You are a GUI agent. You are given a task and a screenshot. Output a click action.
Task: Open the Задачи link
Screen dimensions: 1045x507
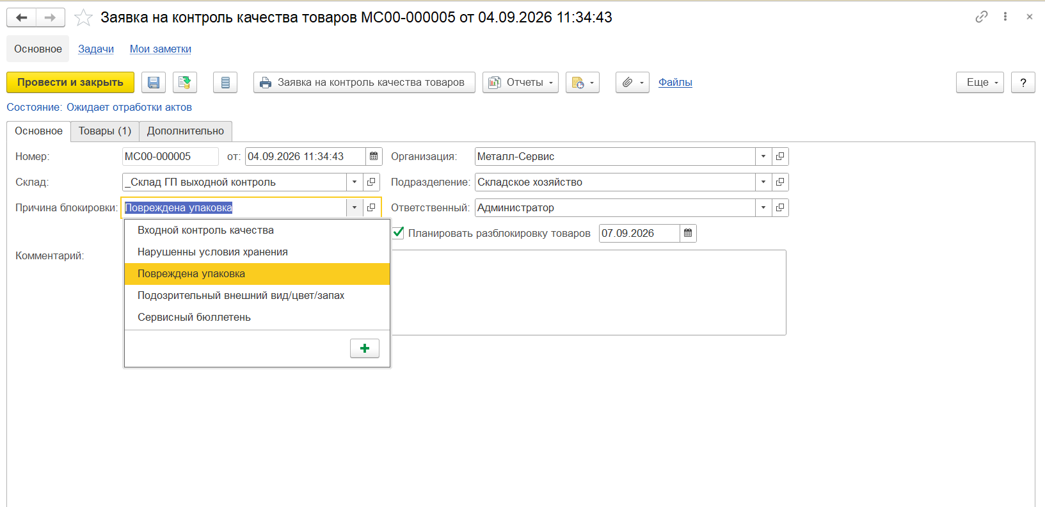[96, 49]
